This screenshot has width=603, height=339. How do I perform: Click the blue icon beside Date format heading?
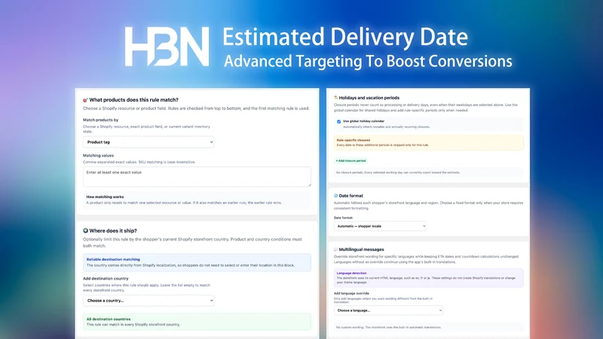tap(335, 196)
